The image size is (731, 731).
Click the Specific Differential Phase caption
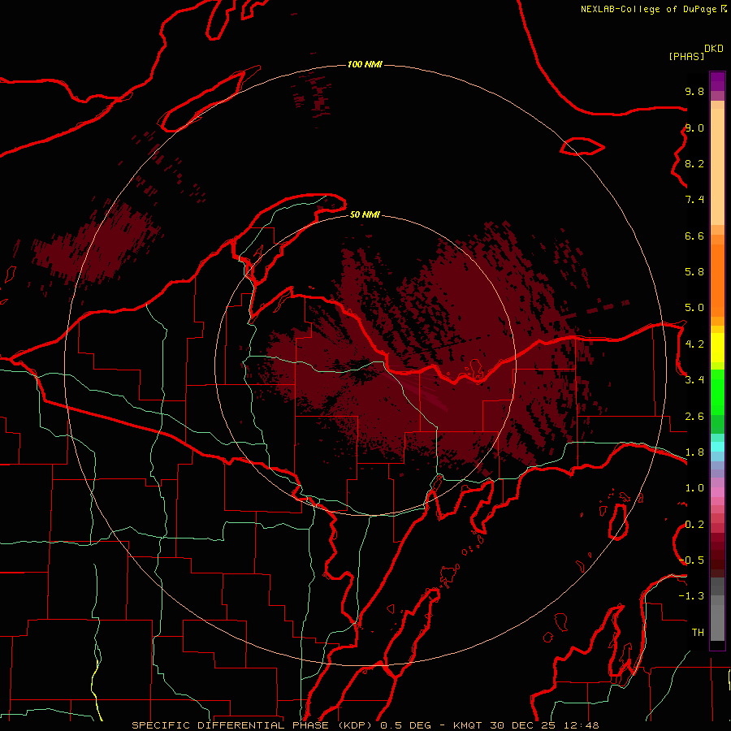[x=365, y=725]
